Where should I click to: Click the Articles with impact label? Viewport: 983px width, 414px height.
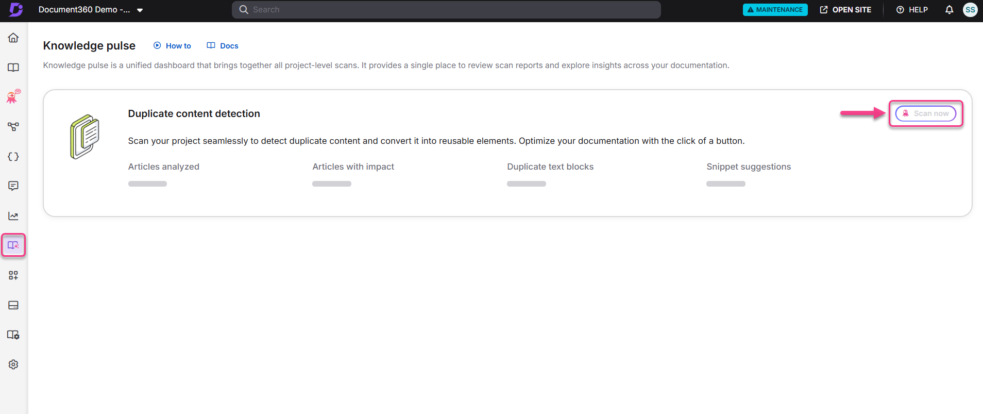353,167
